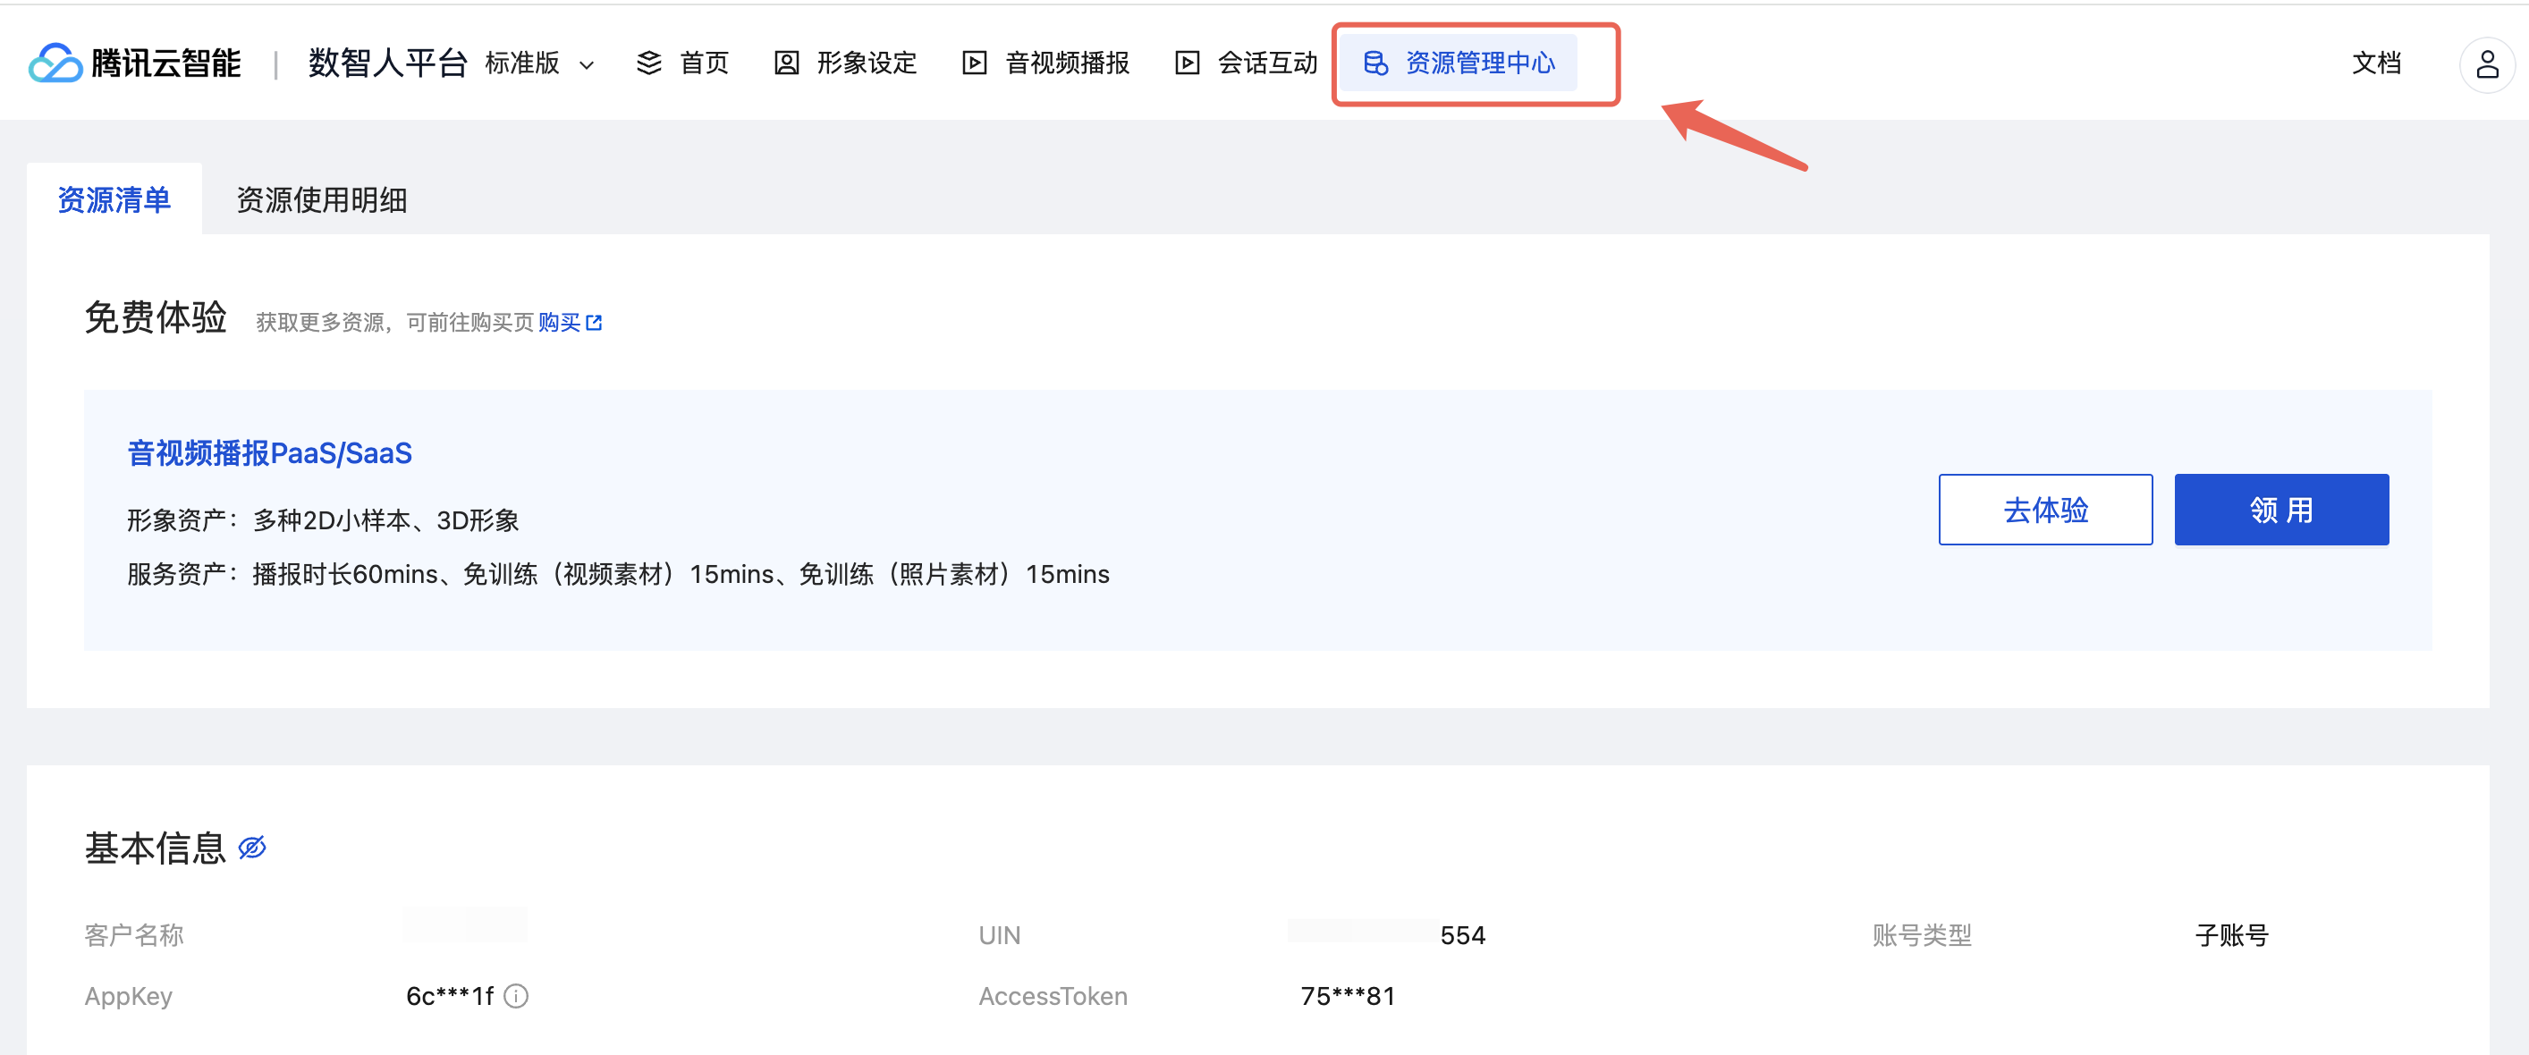This screenshot has width=2529, height=1055.
Task: Click the 音视频播报PaaS/SaaS title
Action: tap(270, 453)
